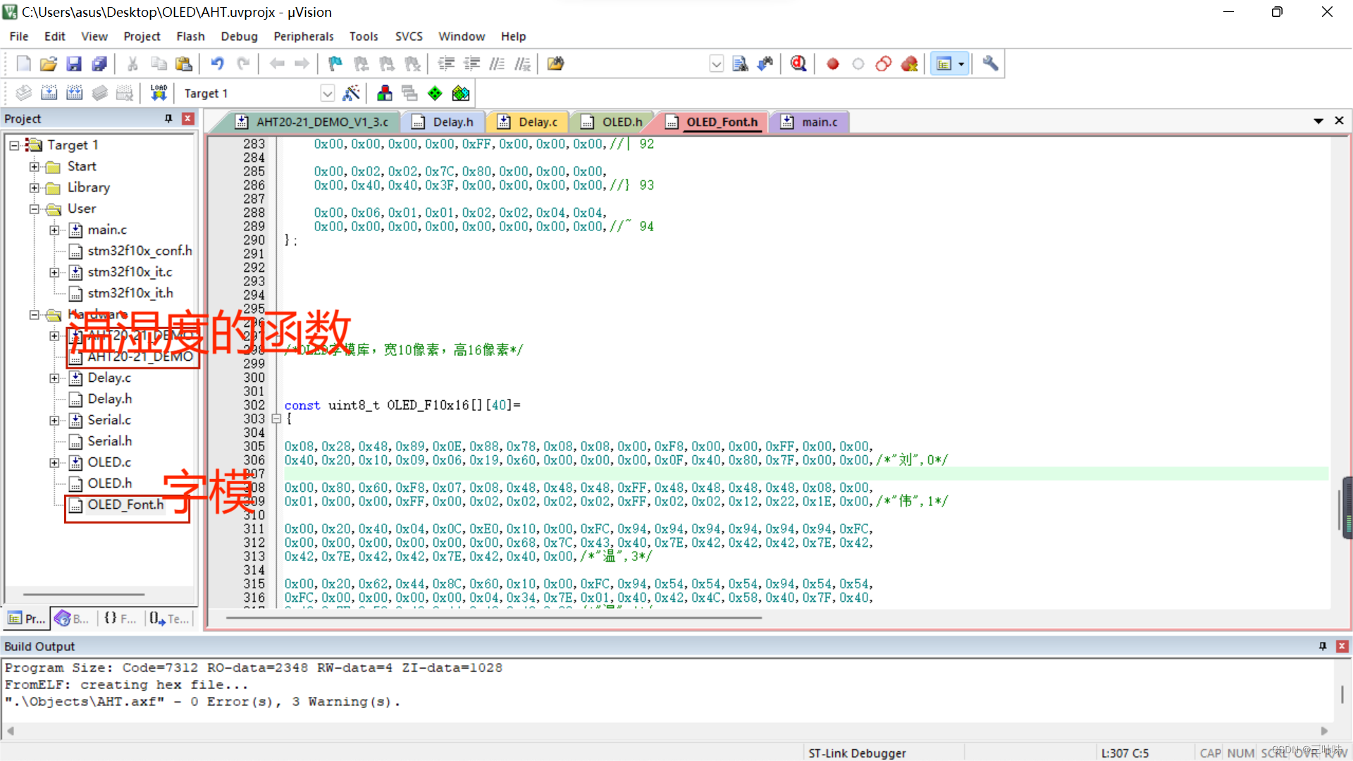Switch to the OLED.h editor tab
This screenshot has width=1353, height=761.
613,122
